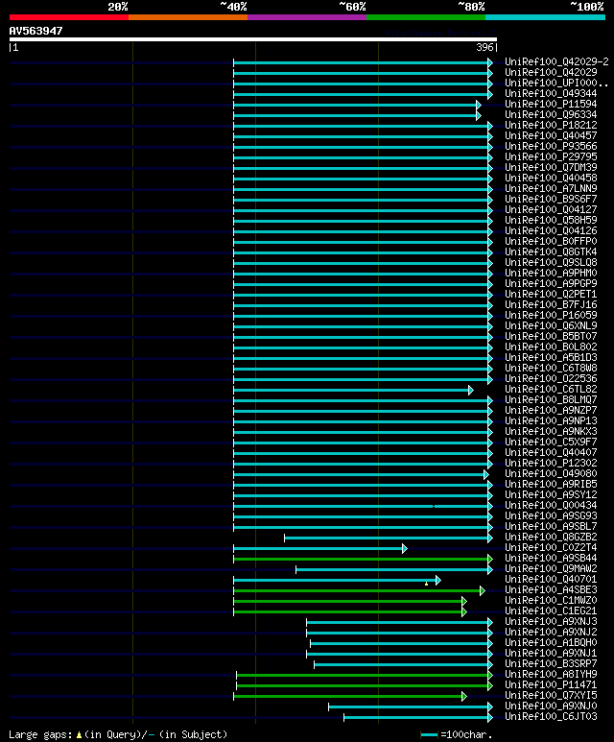Click the orange ~40% legend segment
This screenshot has height=742, width=614.
click(188, 17)
